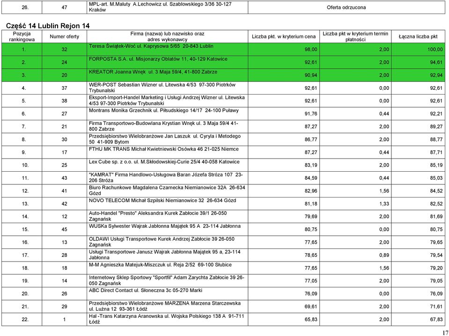Screen dimensions: 449x336
Task: Click total points value '94,61'
Action: 436,62
